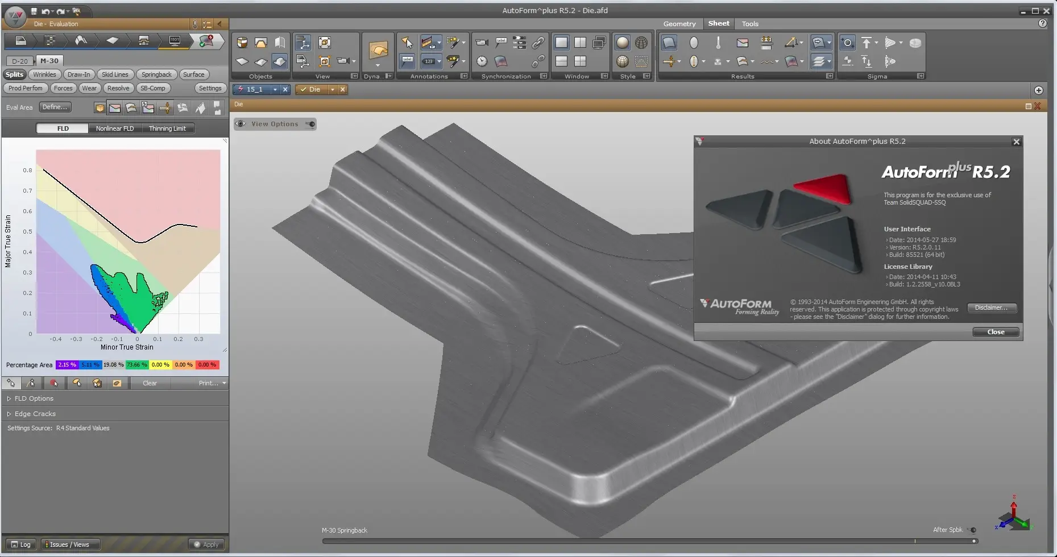Click the pointer tool below the FLD chart
Viewport: 1057px width, 557px height.
coord(11,383)
